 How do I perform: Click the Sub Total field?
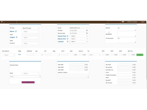(x=127, y=65)
